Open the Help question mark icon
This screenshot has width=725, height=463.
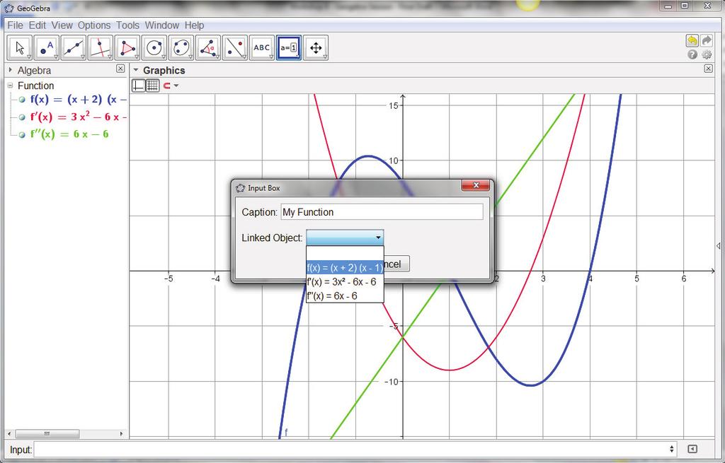[x=692, y=55]
